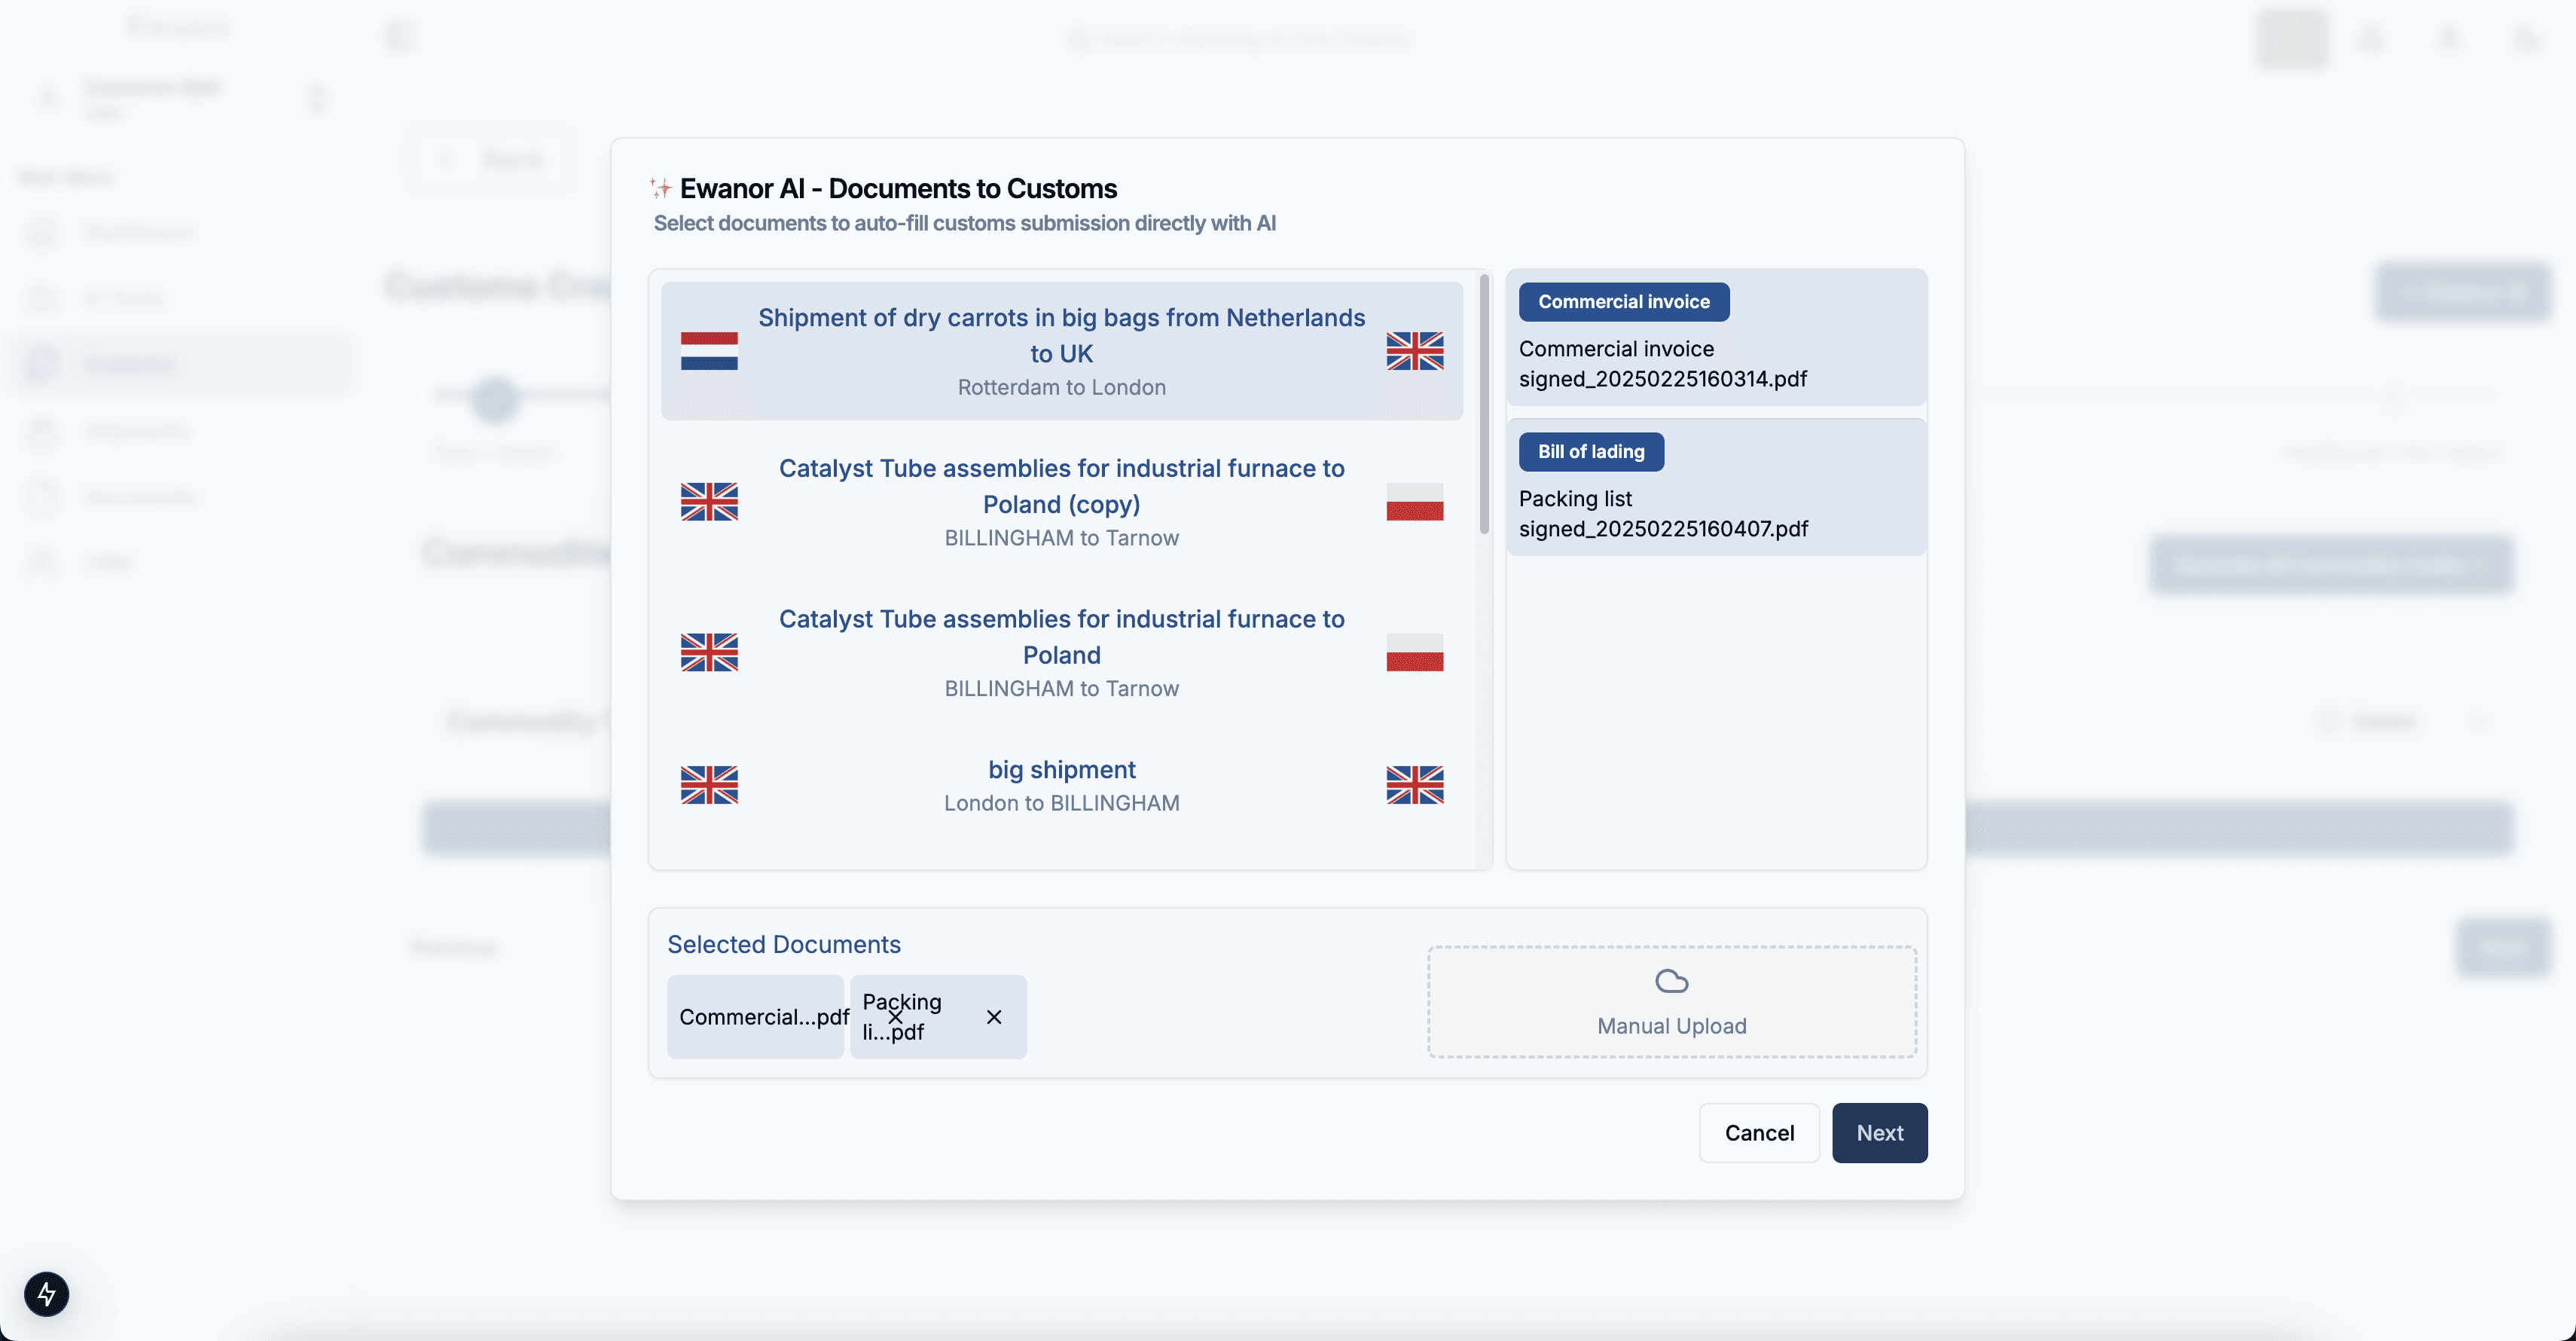Select the dry carrots Netherlands to UK shipment
The height and width of the screenshot is (1341, 2576).
pos(1061,351)
